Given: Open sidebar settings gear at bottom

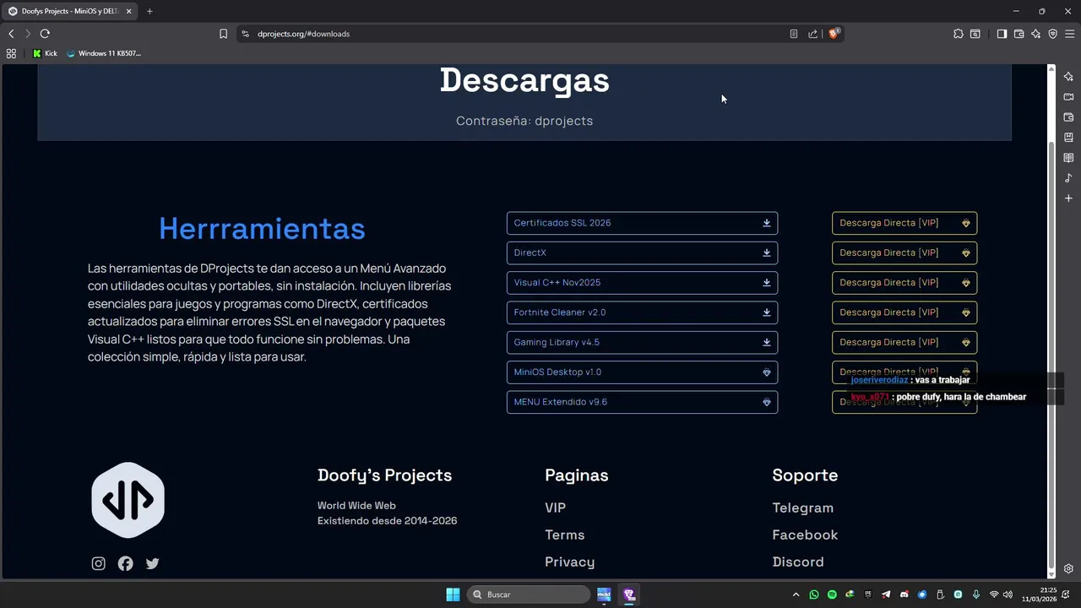Looking at the screenshot, I should (1068, 568).
